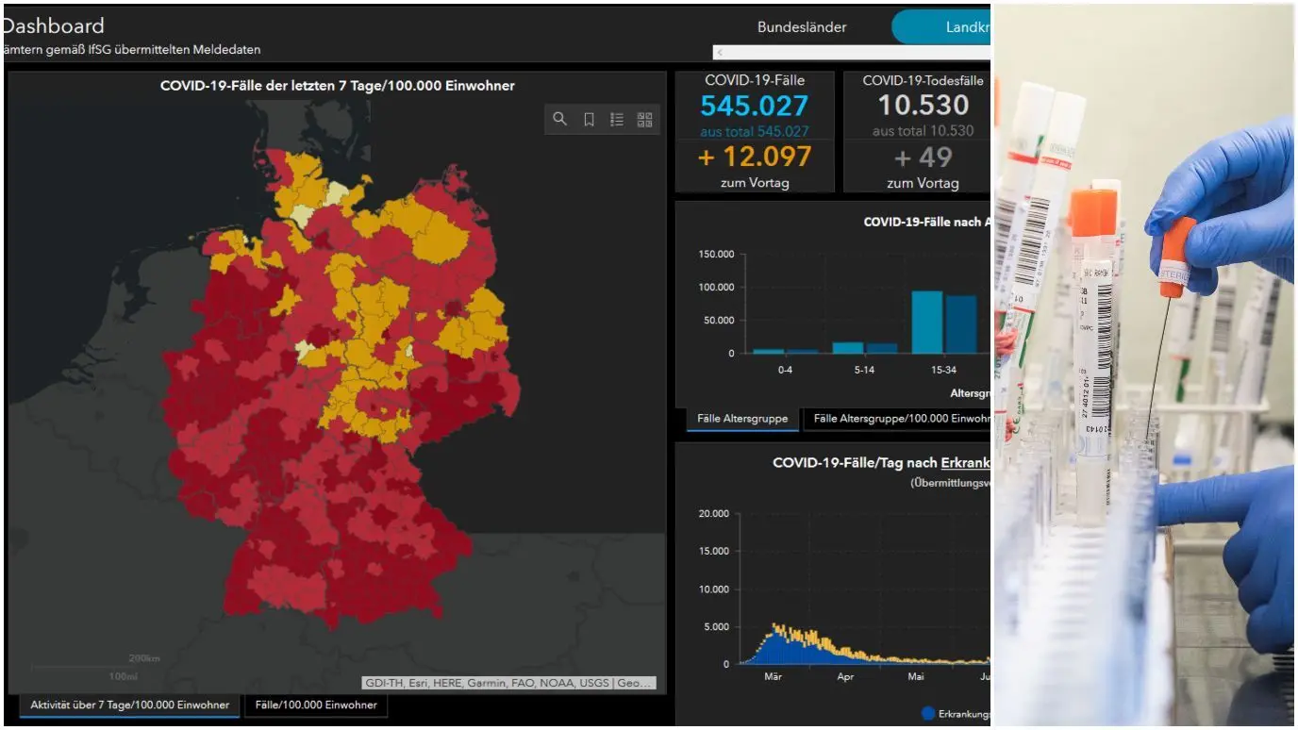The height and width of the screenshot is (730, 1298).
Task: Click the COVID-19-Fälle total 545.027 indicator
Action: tap(754, 105)
